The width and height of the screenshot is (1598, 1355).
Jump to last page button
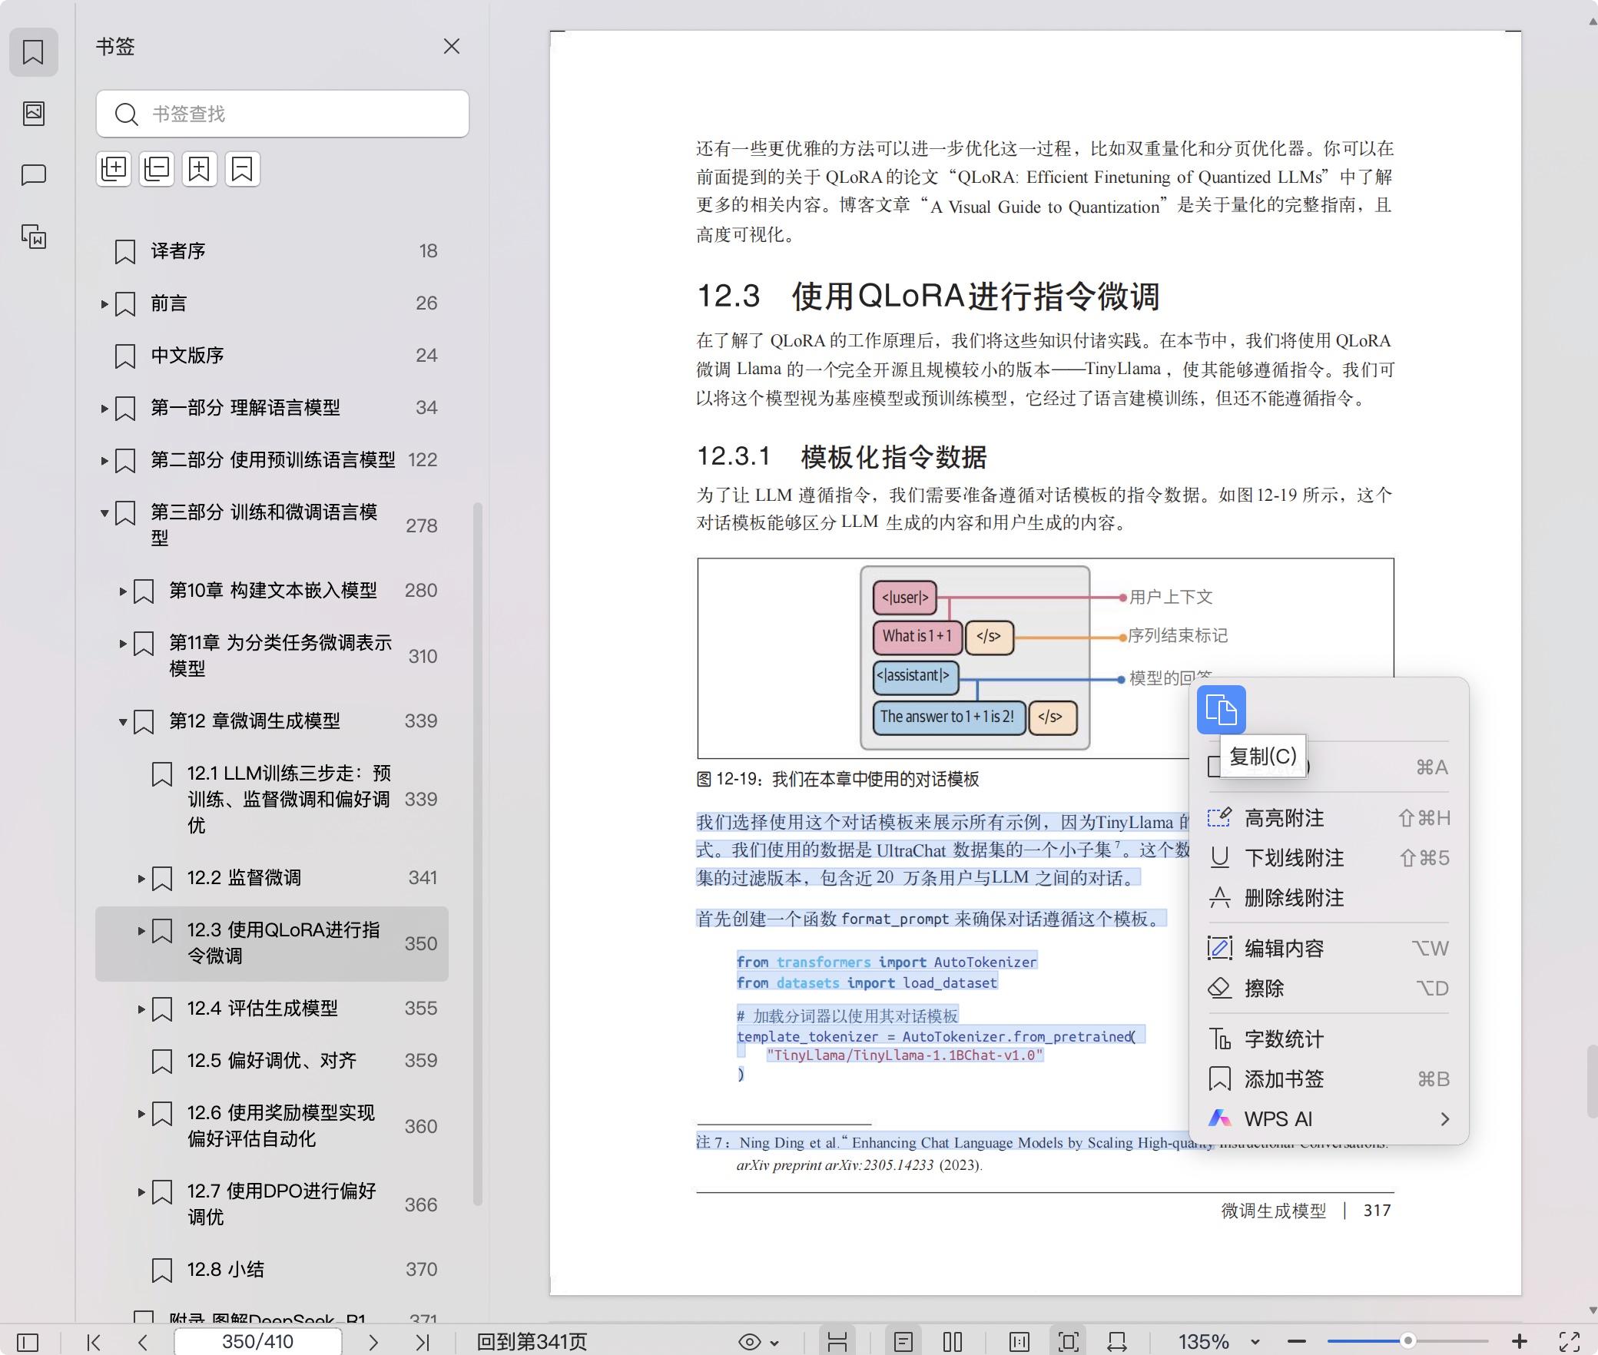pyautogui.click(x=422, y=1342)
